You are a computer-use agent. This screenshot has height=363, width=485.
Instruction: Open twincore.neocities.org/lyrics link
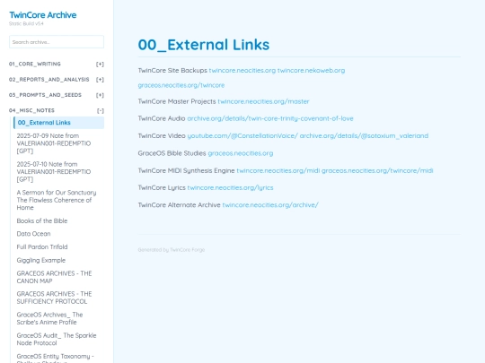point(231,187)
